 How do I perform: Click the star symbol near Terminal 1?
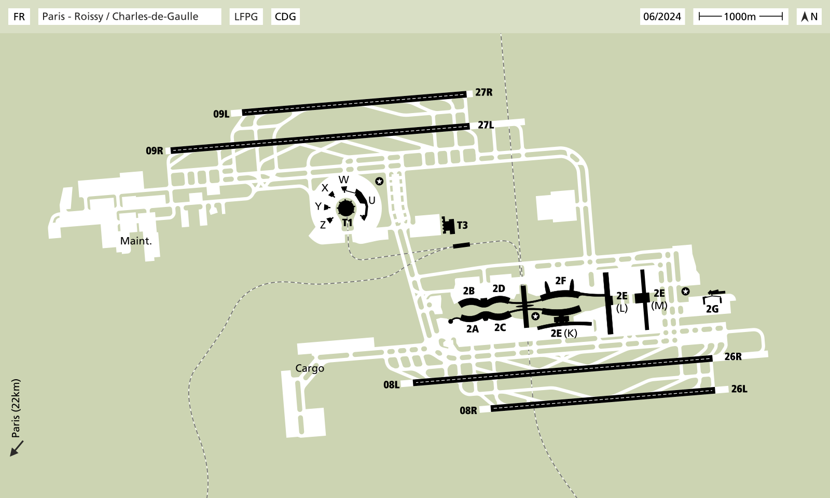click(x=378, y=181)
